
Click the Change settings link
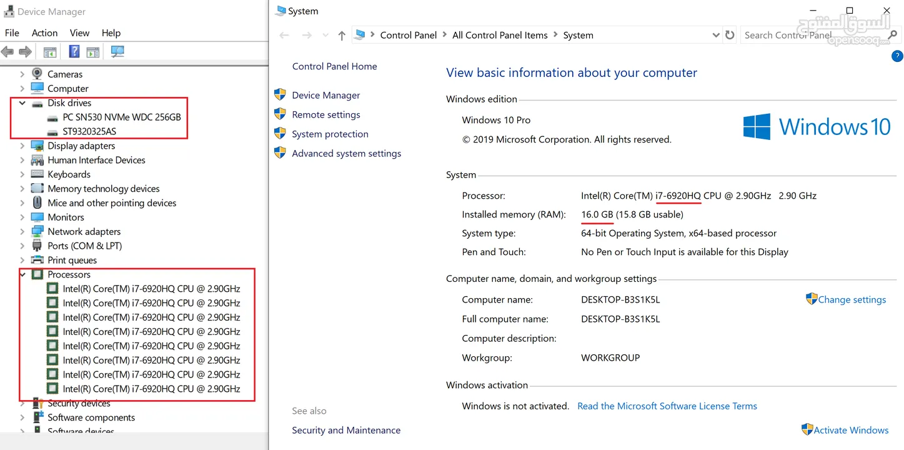852,299
